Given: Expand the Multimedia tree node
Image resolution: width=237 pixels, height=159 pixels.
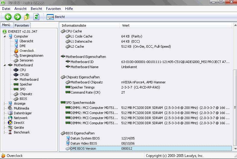Looking at the screenshot, I should tap(5, 109).
